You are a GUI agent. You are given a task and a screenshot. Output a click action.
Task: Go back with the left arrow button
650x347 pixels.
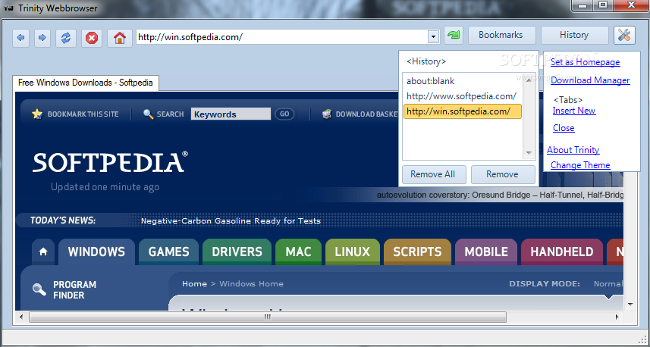(x=20, y=38)
